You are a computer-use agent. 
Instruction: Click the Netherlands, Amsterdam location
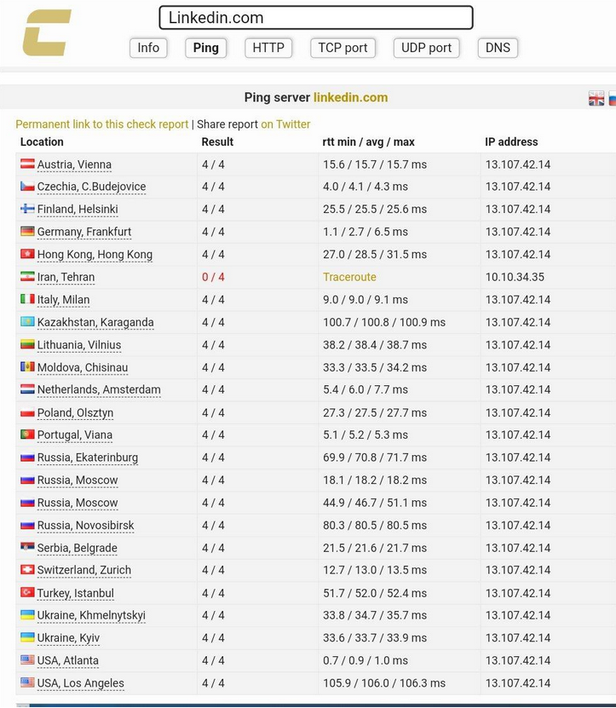point(99,389)
